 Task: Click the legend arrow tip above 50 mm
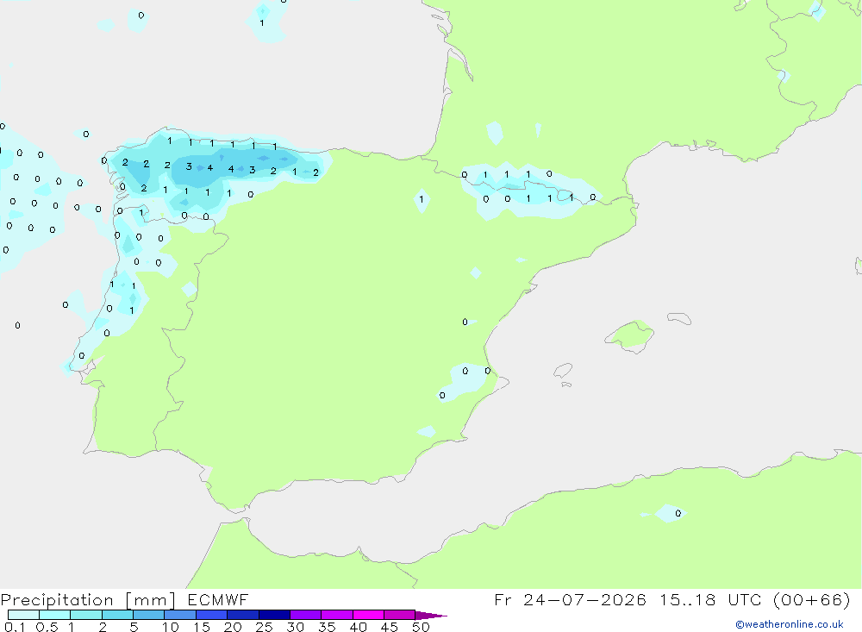click(x=431, y=616)
